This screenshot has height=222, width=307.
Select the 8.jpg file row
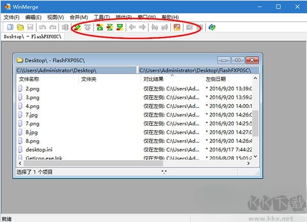[x=134, y=132]
